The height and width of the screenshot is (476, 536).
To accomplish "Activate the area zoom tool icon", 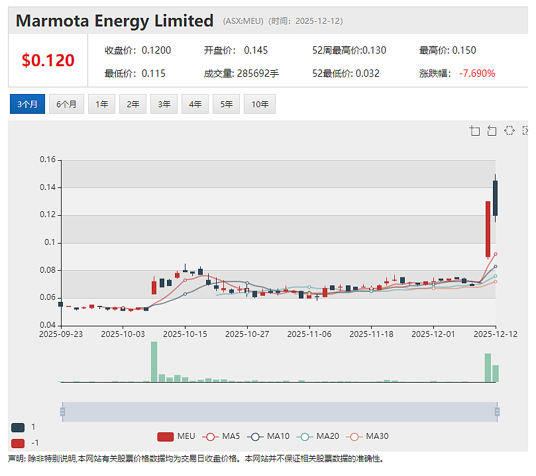I will point(474,131).
